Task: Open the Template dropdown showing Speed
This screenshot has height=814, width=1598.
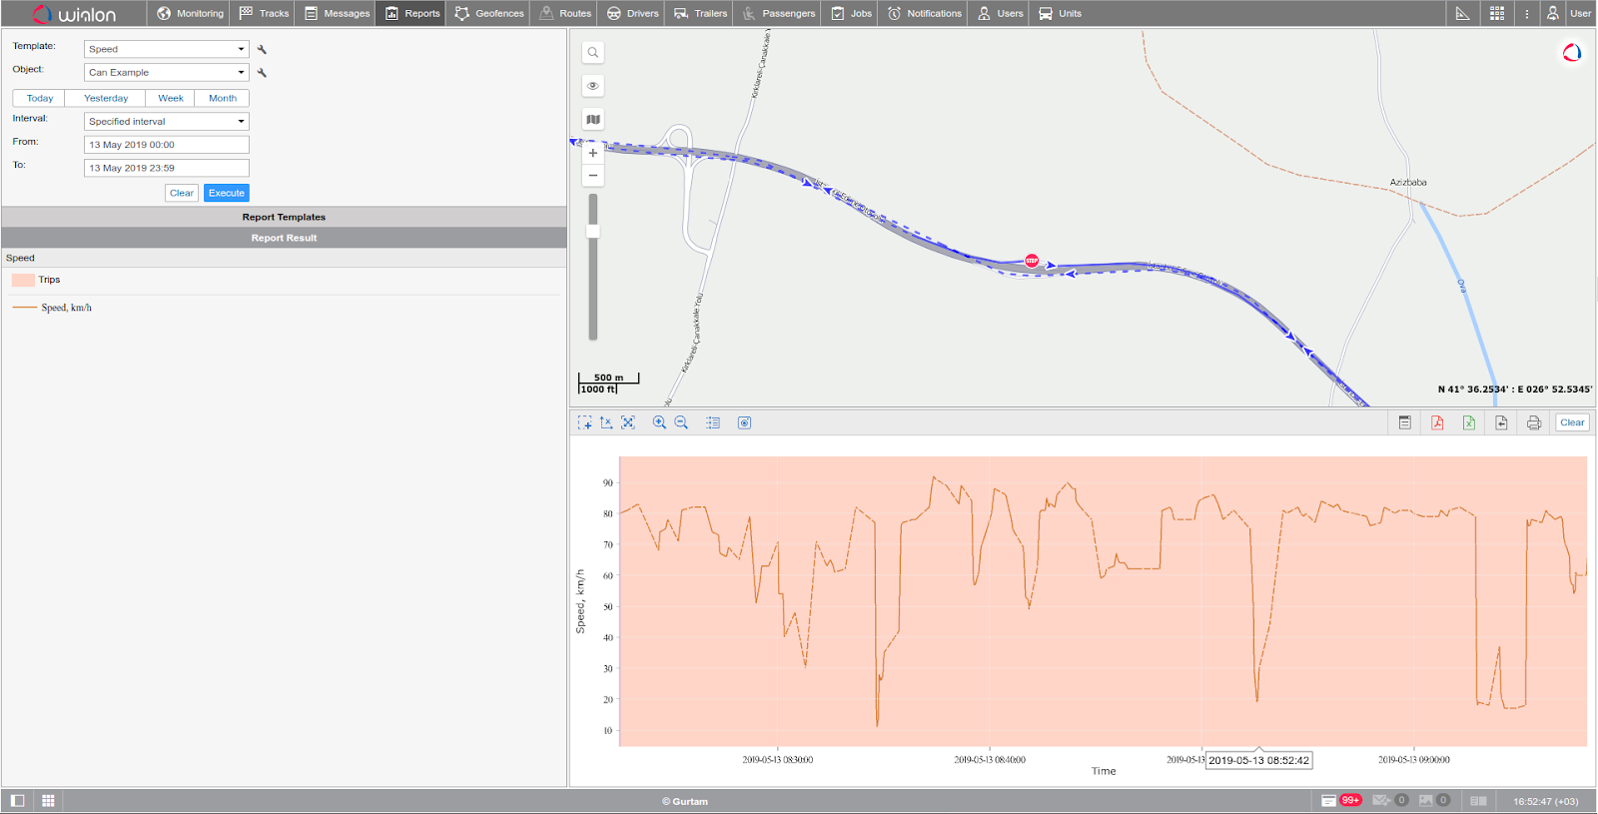Action: click(166, 49)
